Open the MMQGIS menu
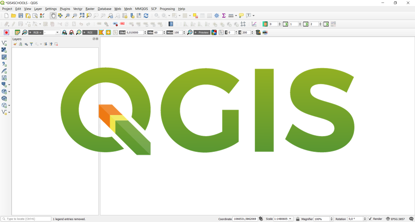The height and width of the screenshot is (222, 415). 141,9
